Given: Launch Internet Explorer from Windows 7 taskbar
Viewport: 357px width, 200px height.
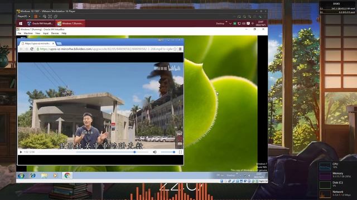Looking at the screenshot, I should 33,176.
